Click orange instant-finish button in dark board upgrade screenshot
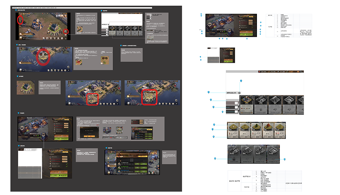The height and width of the screenshot is (195, 340). click(x=62, y=136)
